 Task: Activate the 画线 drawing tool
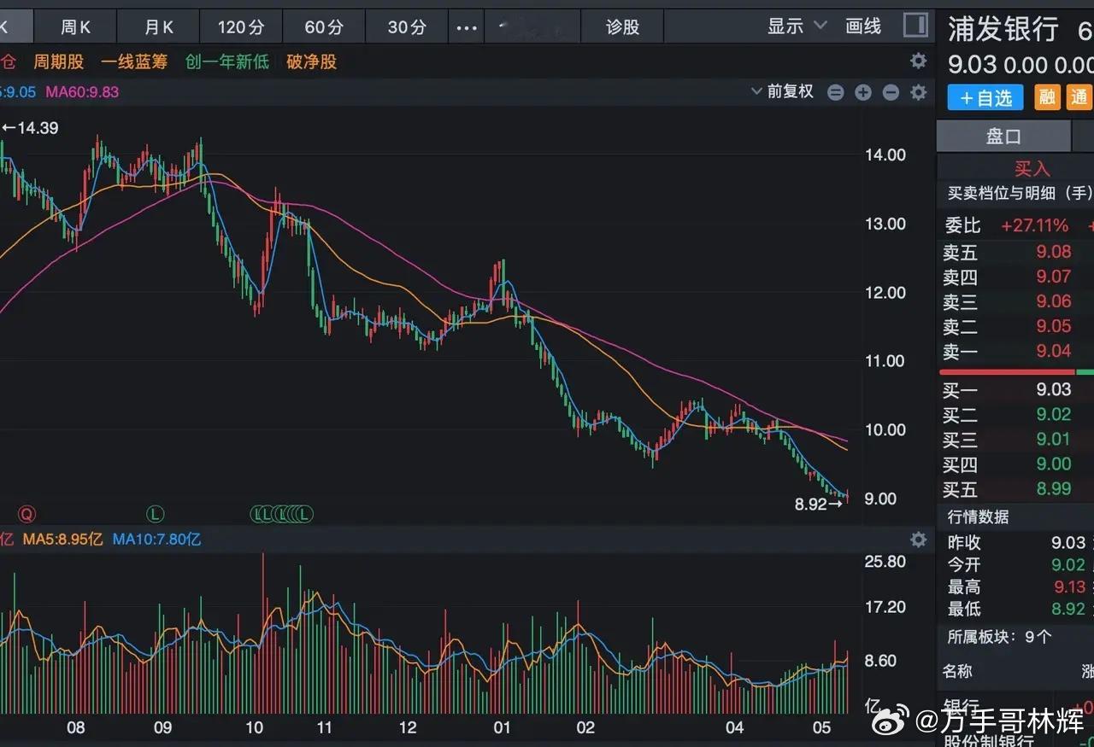863,26
